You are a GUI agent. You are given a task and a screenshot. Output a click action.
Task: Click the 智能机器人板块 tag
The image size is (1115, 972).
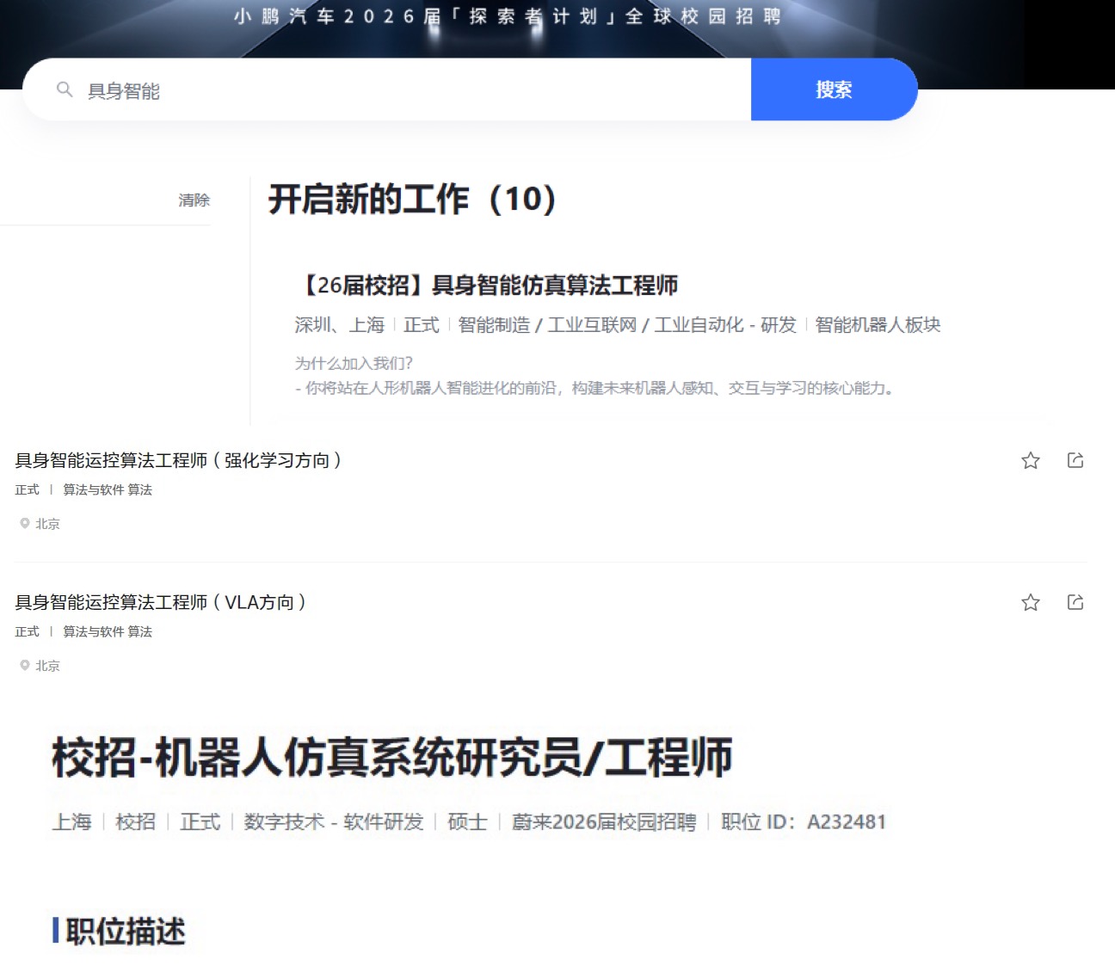878,325
